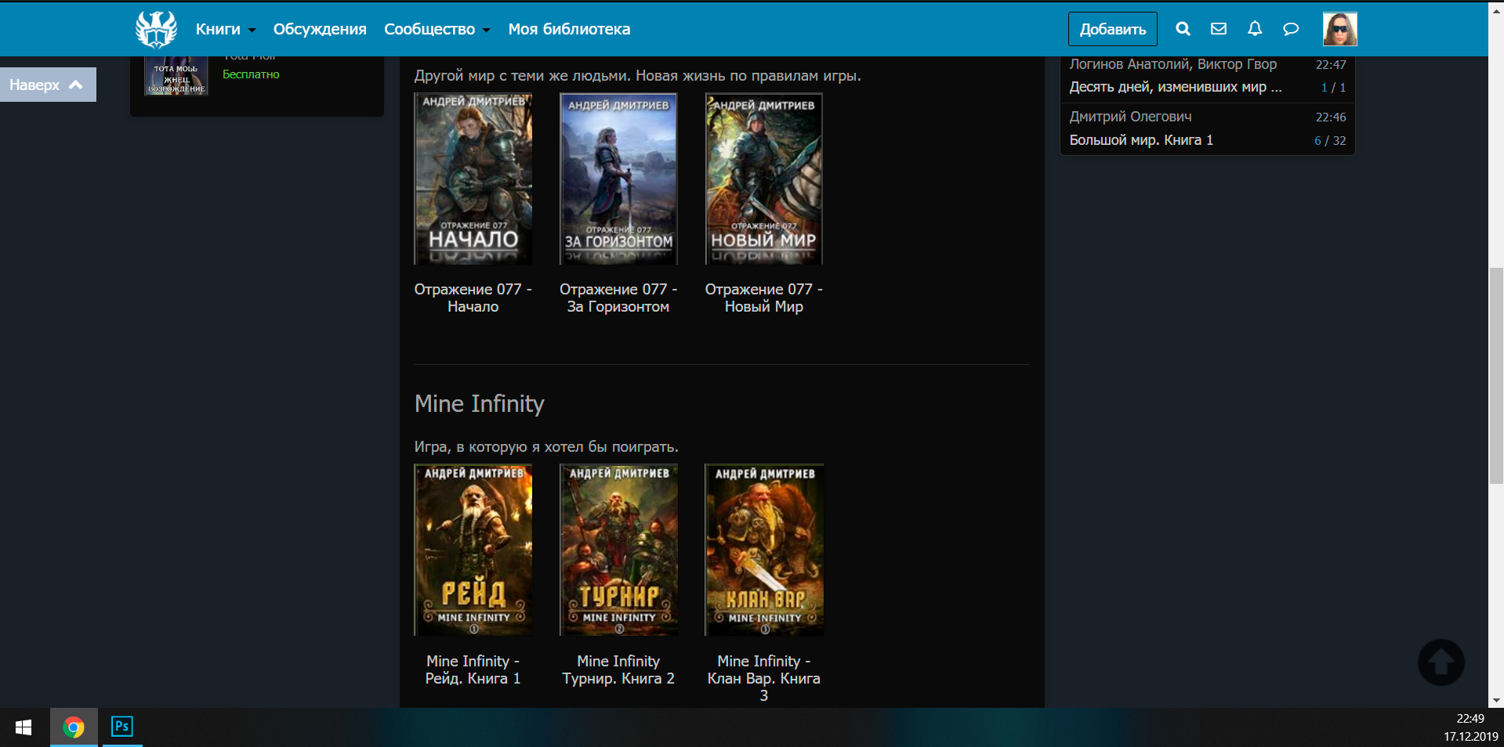
Task: Open Моя библиотека in the navigation
Action: pyautogui.click(x=569, y=29)
